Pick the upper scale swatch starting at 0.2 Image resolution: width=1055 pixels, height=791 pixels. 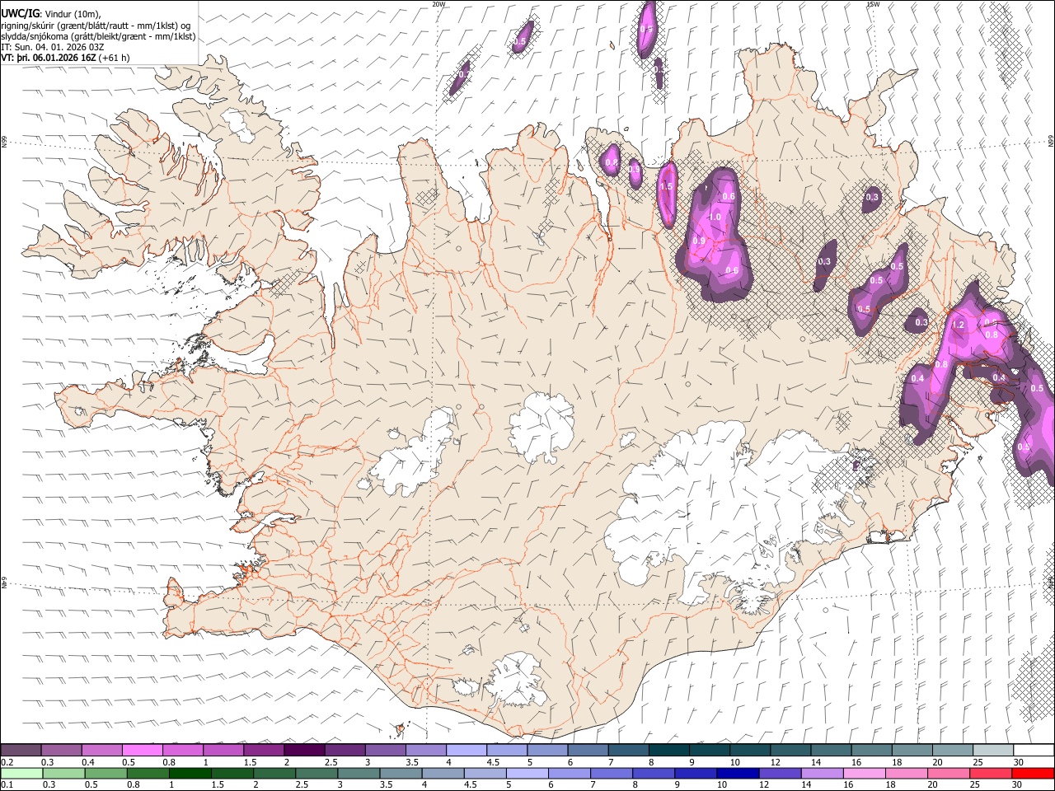point(21,750)
